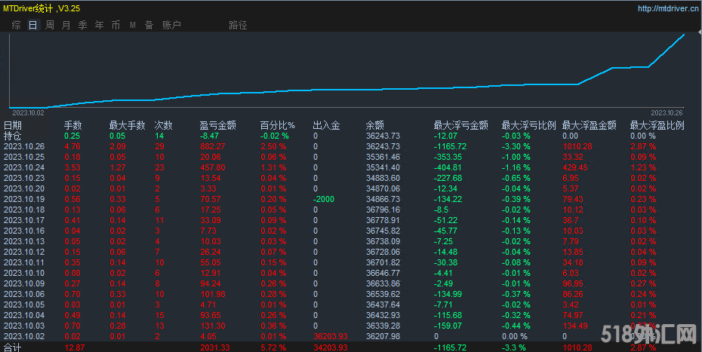Viewport: 702px width, 352px height.
Task: Select the M tab
Action: (x=132, y=25)
